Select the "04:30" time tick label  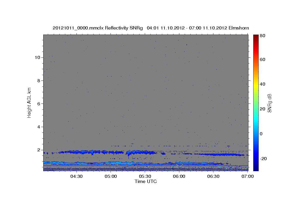coord(76,176)
